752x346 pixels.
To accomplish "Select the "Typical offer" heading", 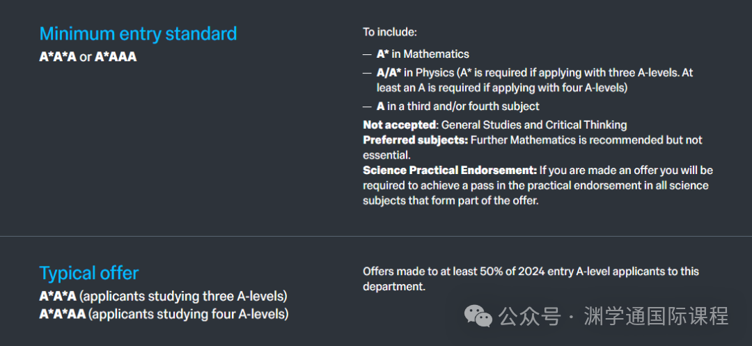I will click(89, 273).
